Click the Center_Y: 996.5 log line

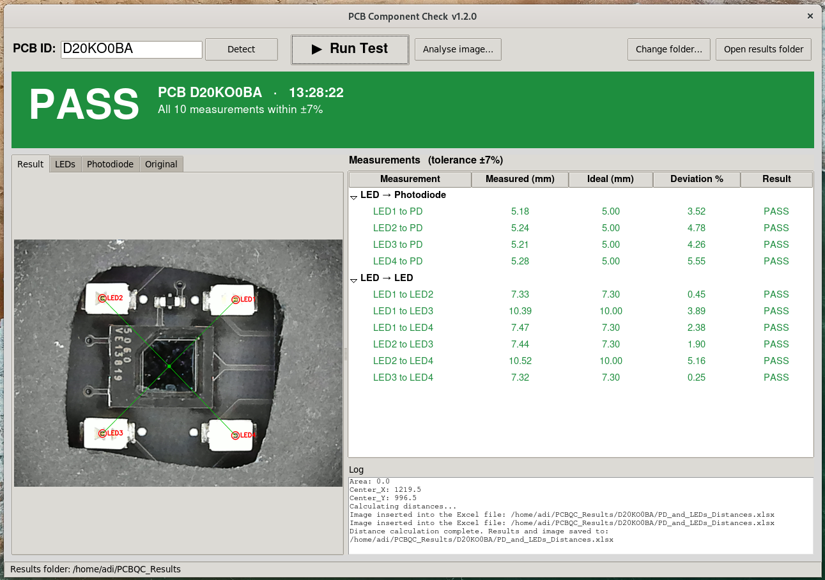point(383,498)
